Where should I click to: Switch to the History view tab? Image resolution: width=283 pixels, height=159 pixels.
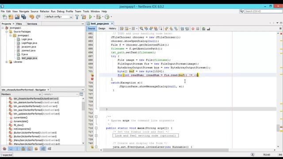pos(112,28)
